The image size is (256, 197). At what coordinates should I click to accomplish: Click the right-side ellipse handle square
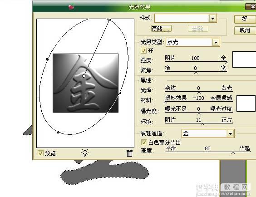pos(120,93)
